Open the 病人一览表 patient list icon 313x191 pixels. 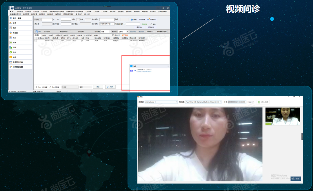click(11, 18)
